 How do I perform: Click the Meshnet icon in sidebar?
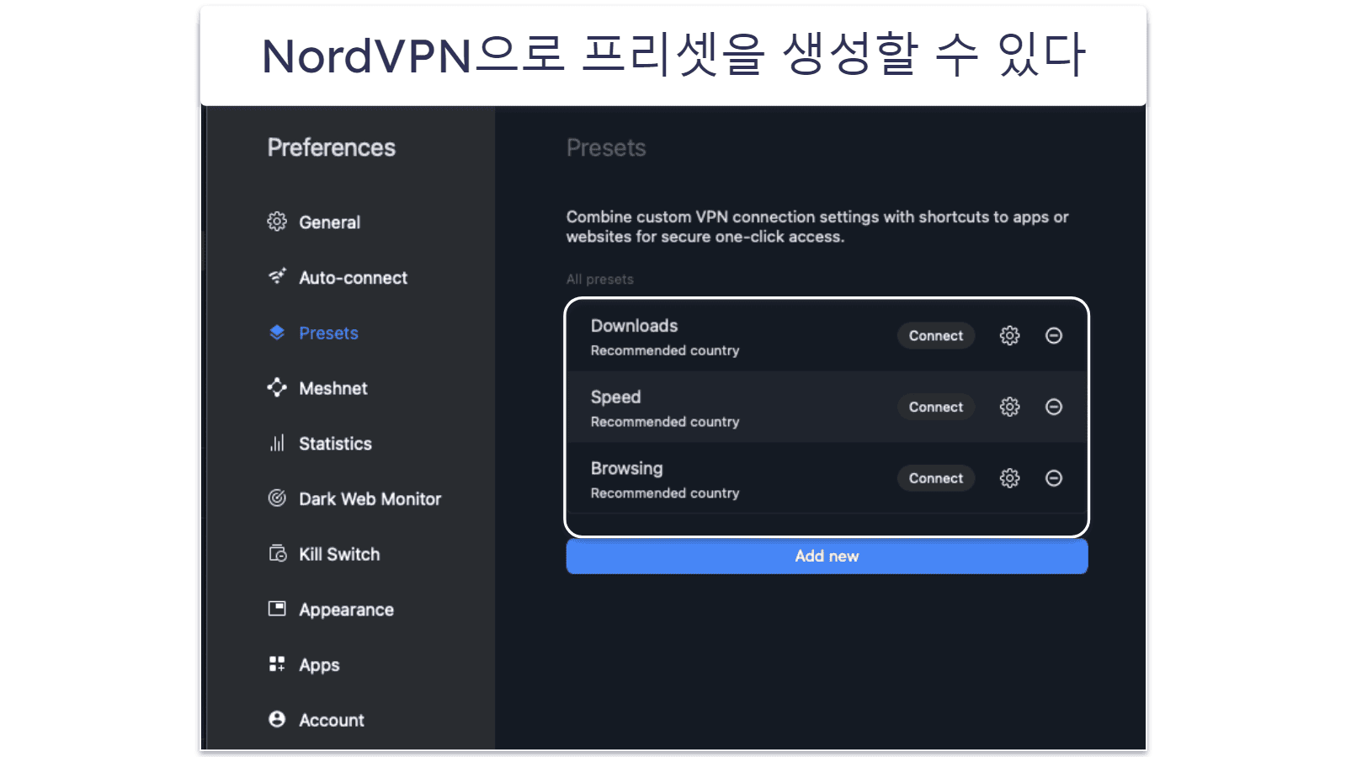[277, 387]
